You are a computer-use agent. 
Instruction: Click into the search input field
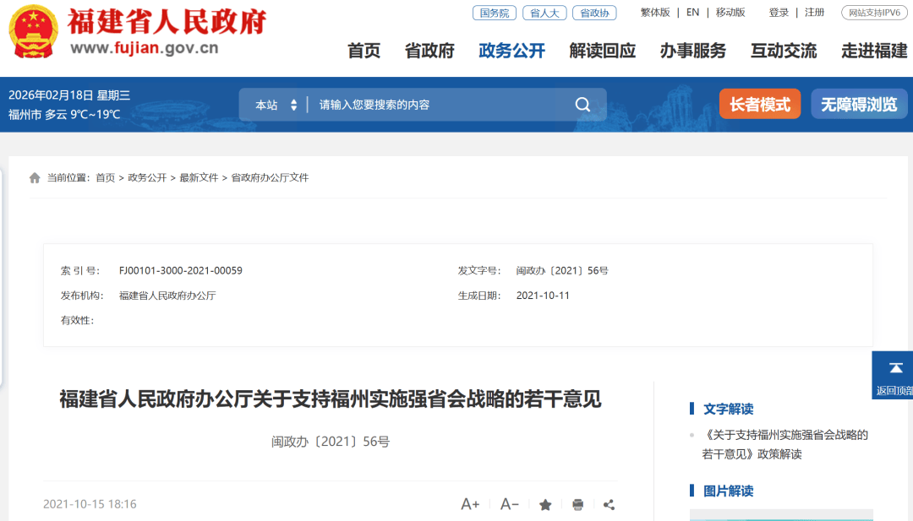[x=440, y=105]
